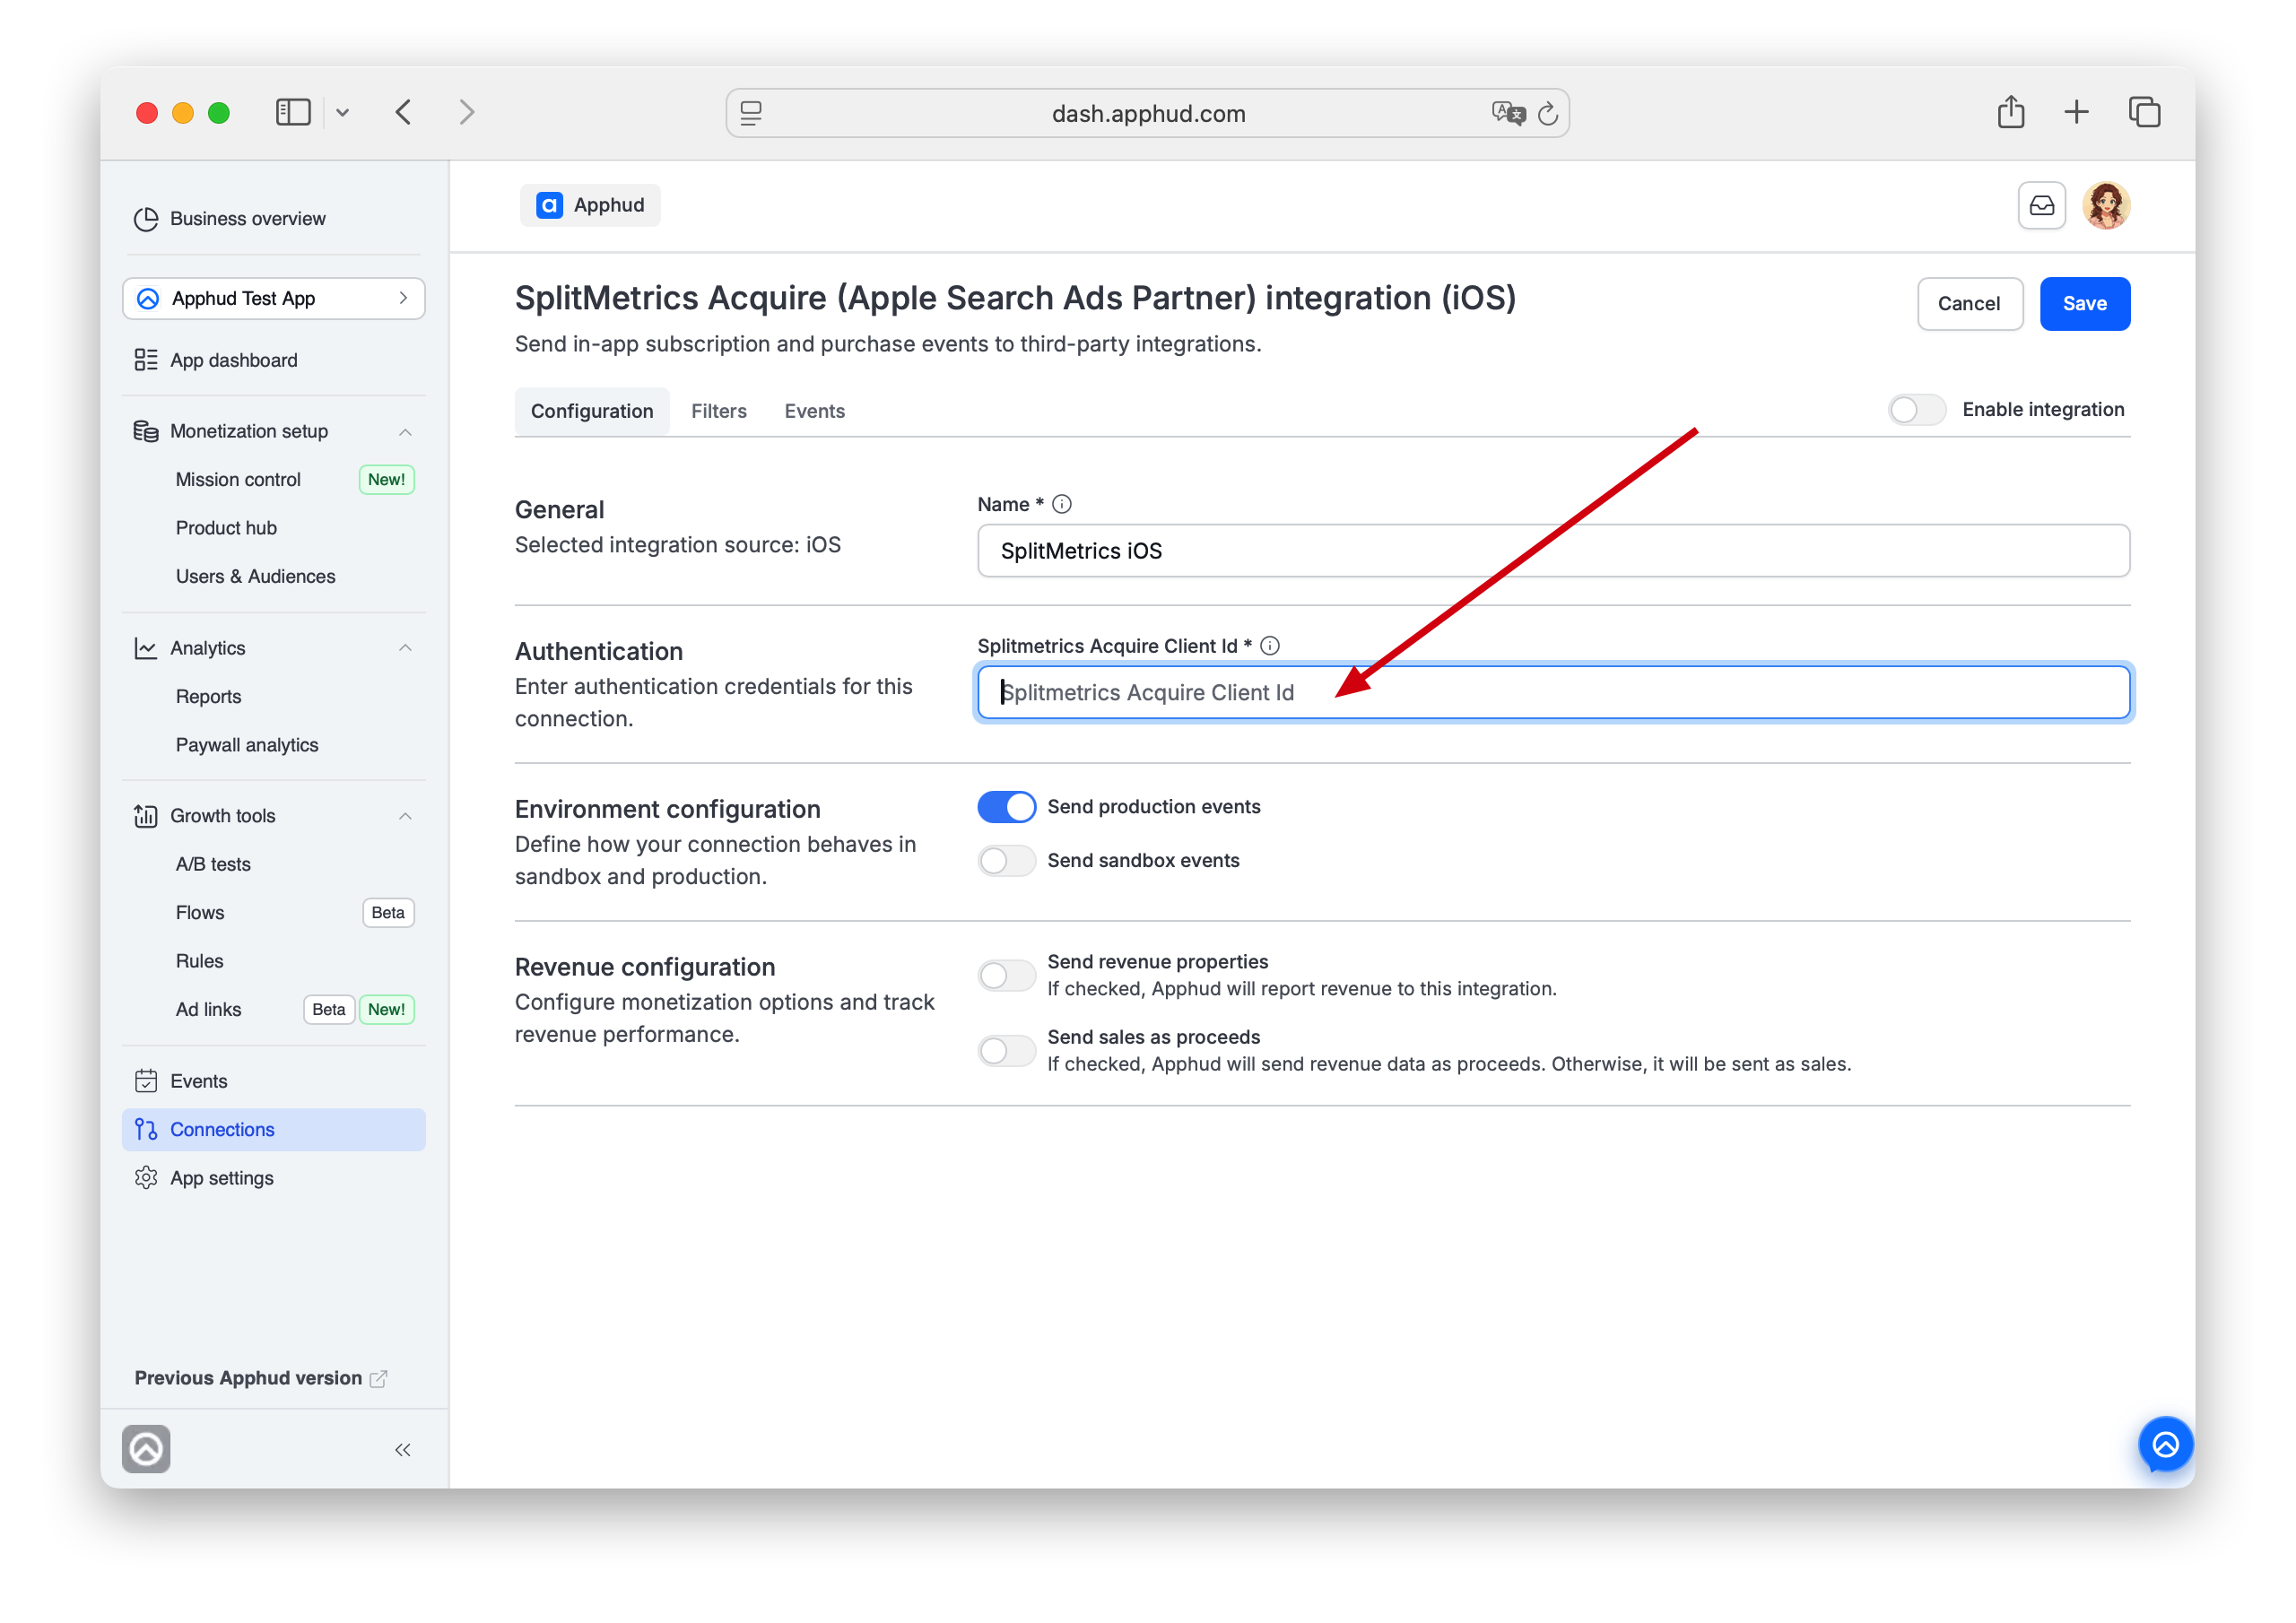This screenshot has height=1623, width=2296.
Task: Toggle the Safari sidebar button
Action: 293,112
